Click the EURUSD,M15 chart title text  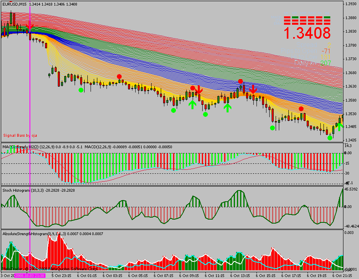tap(14, 4)
